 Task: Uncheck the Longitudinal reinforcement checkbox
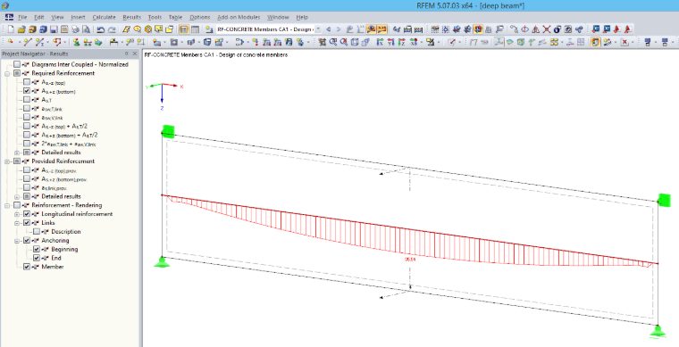27,214
